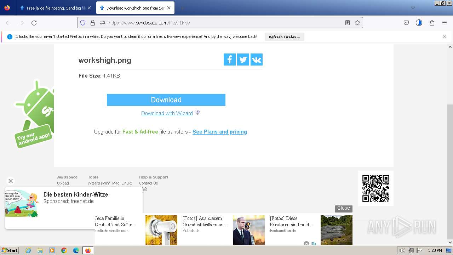
Task: Open Diese Kreaturen sind noch ad
Action: 292,221
